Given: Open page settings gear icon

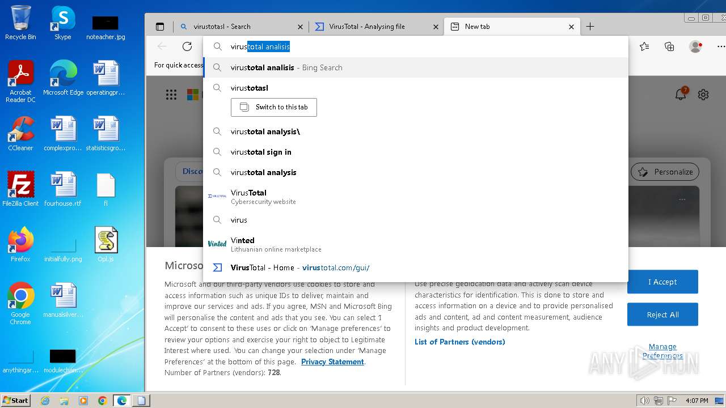Looking at the screenshot, I should (x=703, y=95).
